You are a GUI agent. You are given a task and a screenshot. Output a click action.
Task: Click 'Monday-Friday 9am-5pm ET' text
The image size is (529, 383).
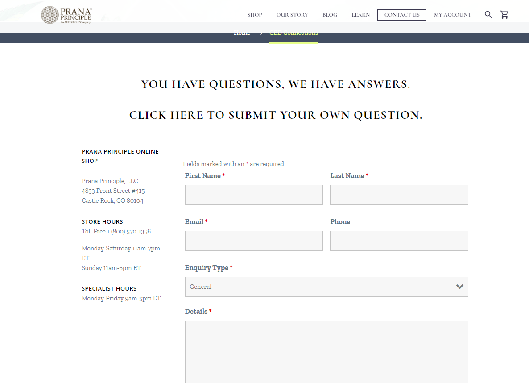[x=121, y=299]
